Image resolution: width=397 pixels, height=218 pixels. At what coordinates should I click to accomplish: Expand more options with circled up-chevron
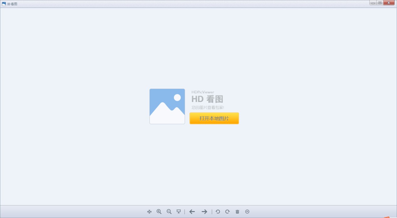(x=247, y=212)
